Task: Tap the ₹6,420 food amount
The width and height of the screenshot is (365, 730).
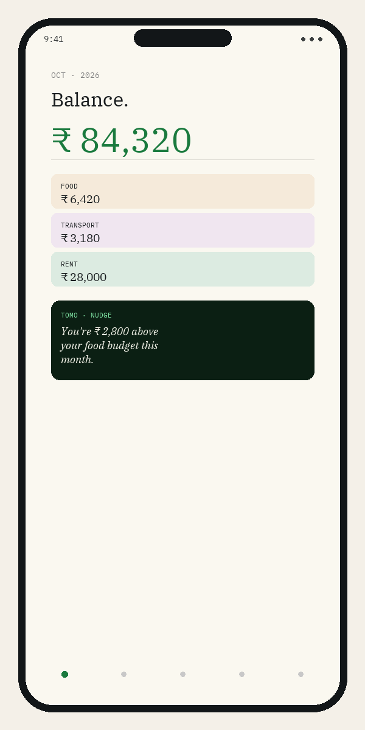Action: click(x=80, y=200)
